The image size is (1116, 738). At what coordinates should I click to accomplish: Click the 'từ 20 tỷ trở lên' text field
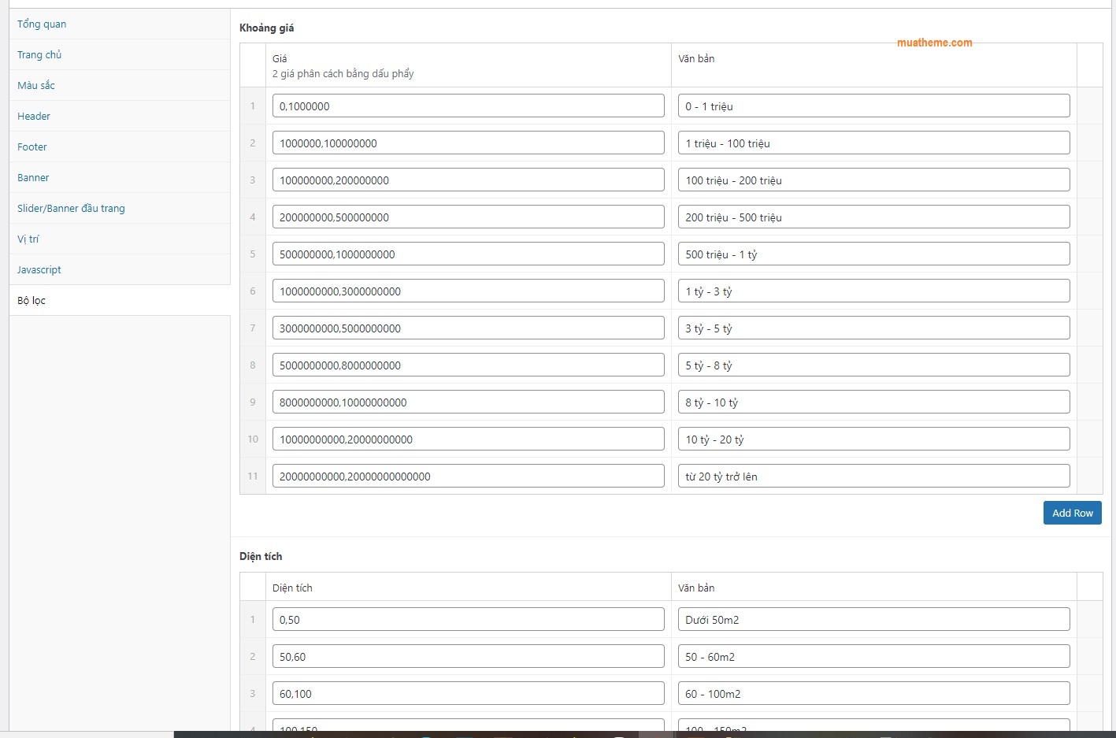tap(873, 477)
